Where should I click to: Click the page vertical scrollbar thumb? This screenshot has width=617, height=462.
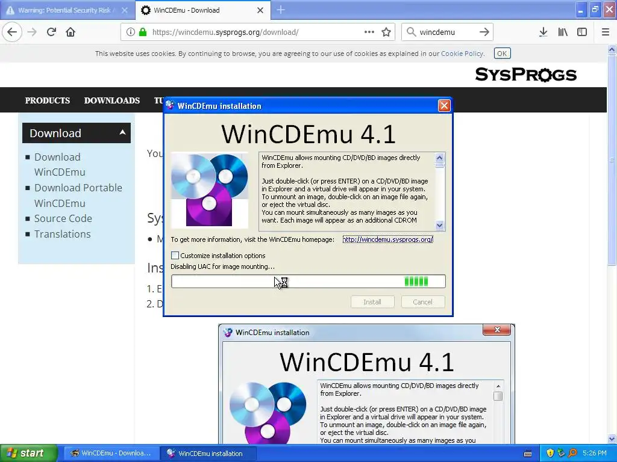[x=612, y=160]
